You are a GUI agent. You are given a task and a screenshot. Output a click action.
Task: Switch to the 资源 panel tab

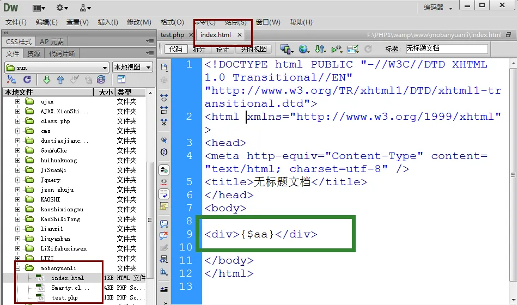(x=34, y=53)
